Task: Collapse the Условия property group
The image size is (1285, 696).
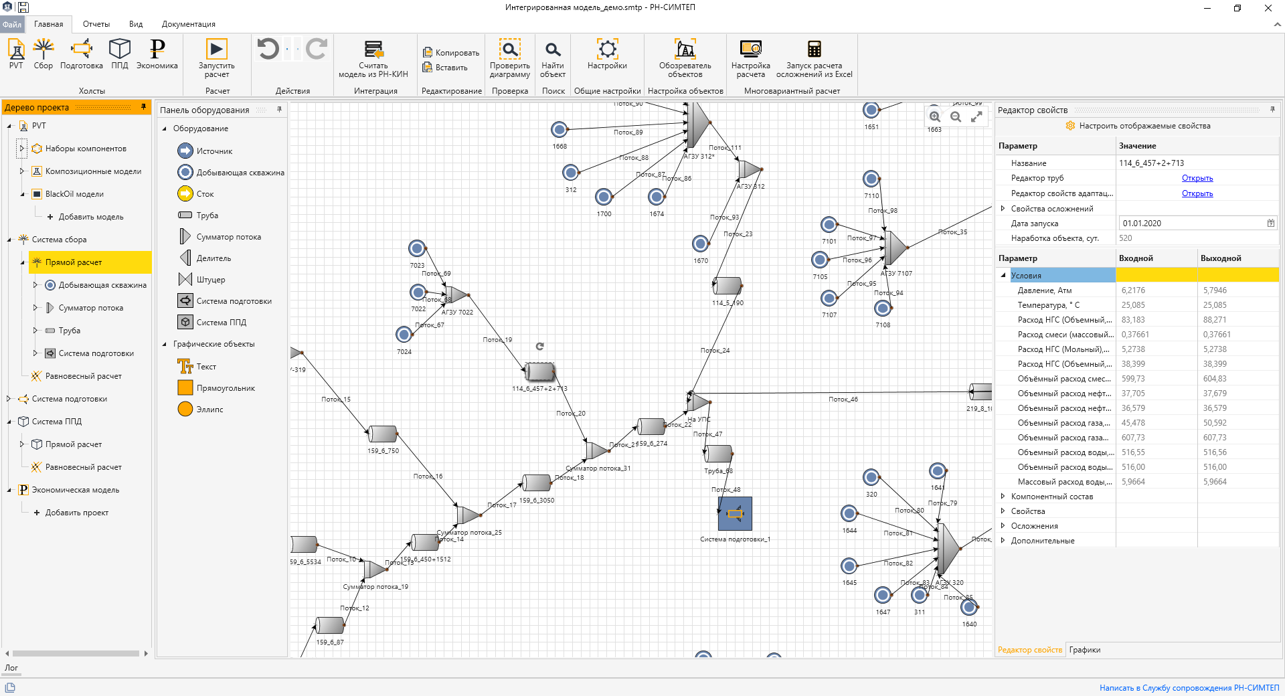Action: click(x=1003, y=275)
